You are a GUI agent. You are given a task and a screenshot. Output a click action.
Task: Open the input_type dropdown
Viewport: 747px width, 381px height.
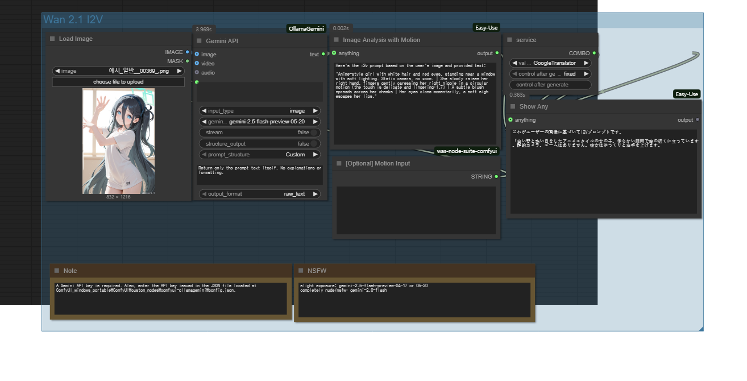coord(260,111)
